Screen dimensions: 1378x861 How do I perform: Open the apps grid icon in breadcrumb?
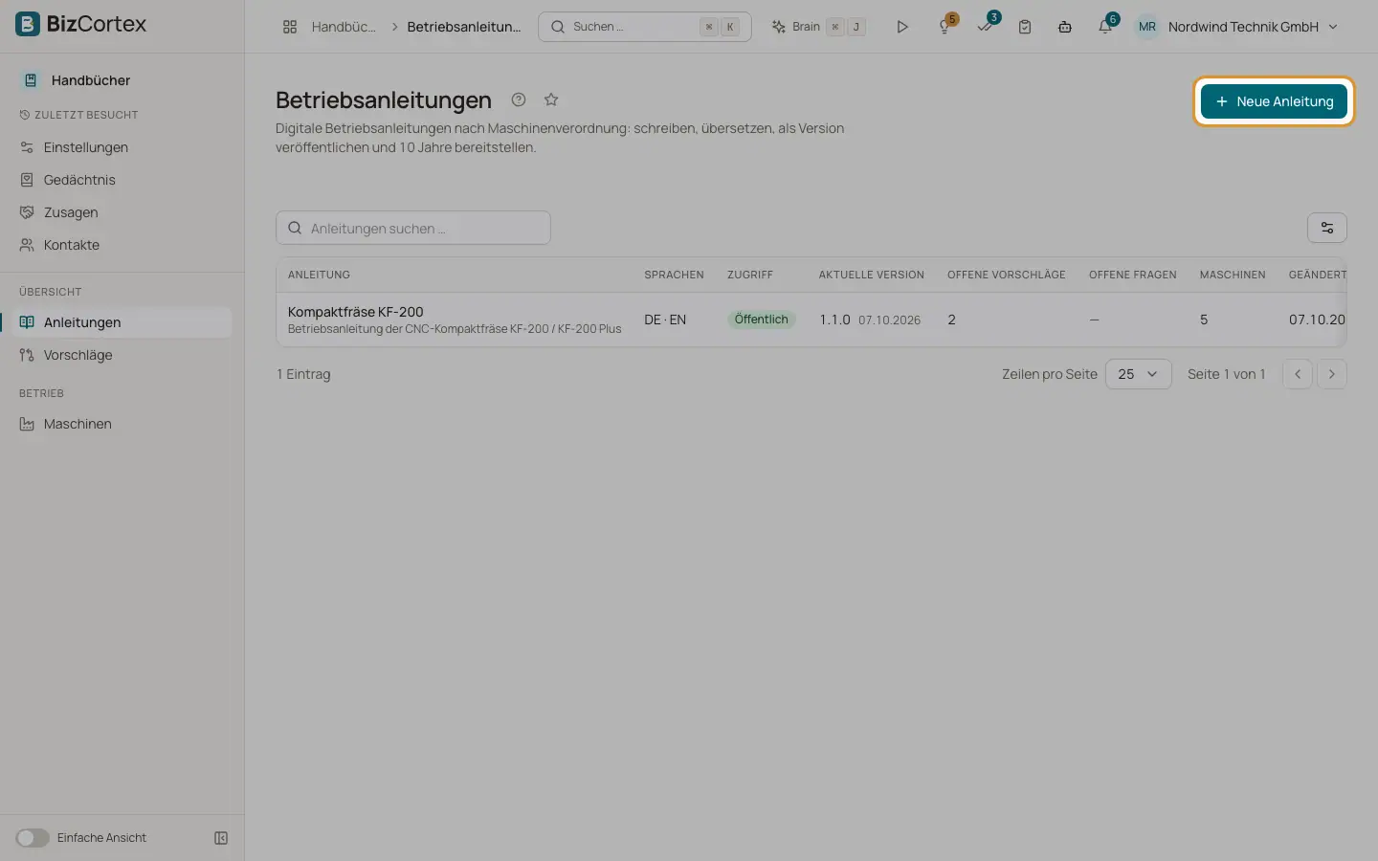click(x=290, y=27)
